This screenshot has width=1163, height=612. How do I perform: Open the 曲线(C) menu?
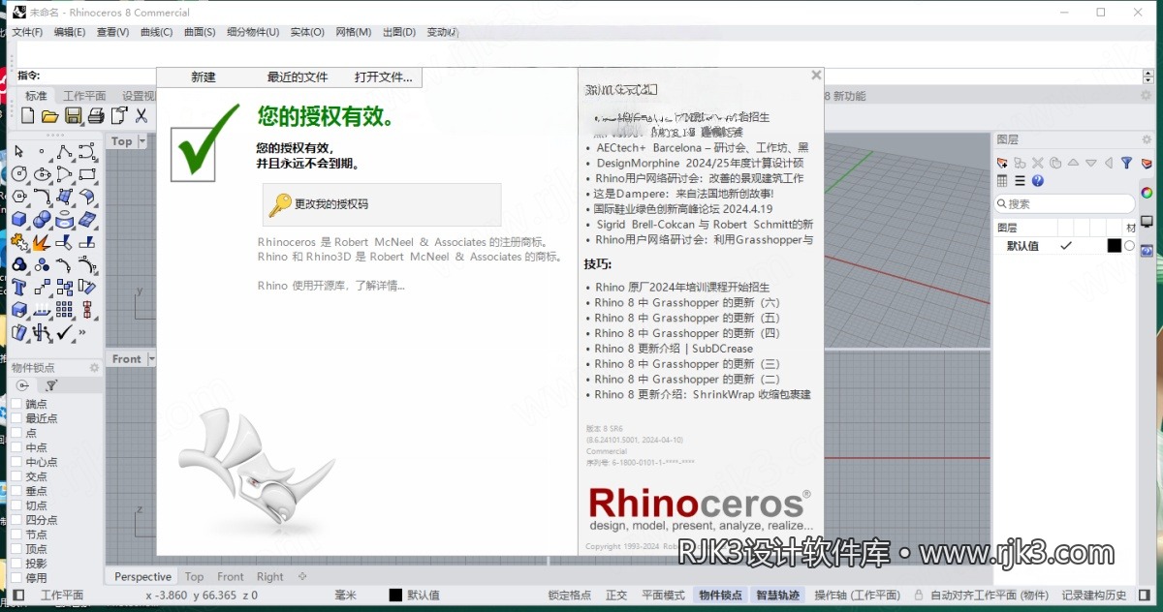click(x=156, y=32)
